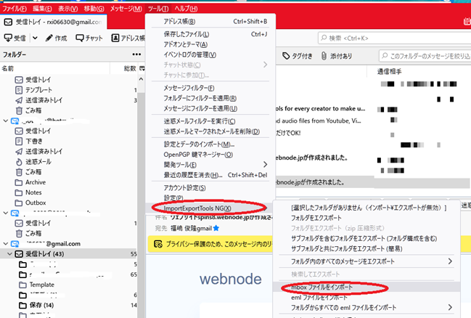This screenshot has height=318, width=471.
Task: Click the privacy remote content notice icon
Action: coord(158,244)
